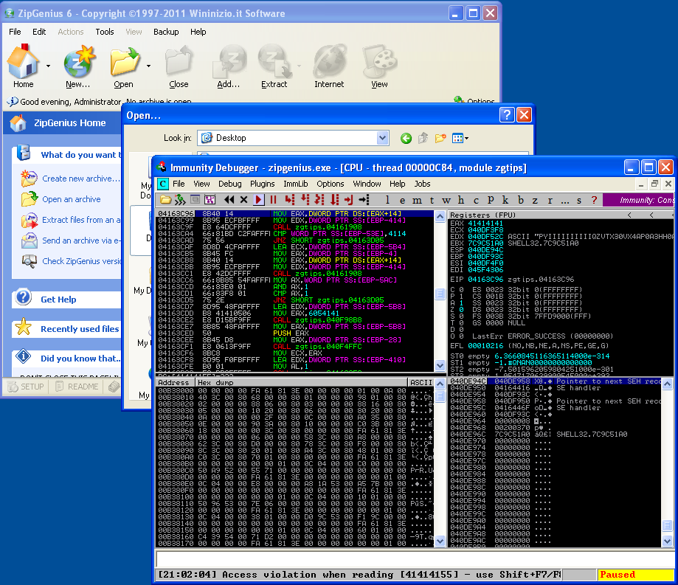Screen dimensions: 678x585
Task: Open the Tools menu in ZipGenius
Action: click(x=105, y=32)
